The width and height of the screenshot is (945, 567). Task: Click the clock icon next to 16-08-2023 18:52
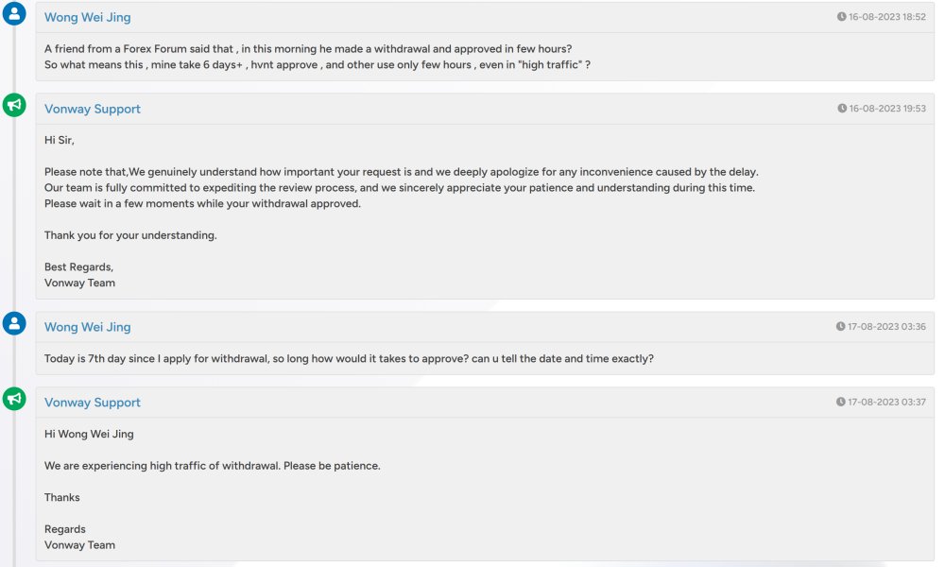tap(841, 17)
